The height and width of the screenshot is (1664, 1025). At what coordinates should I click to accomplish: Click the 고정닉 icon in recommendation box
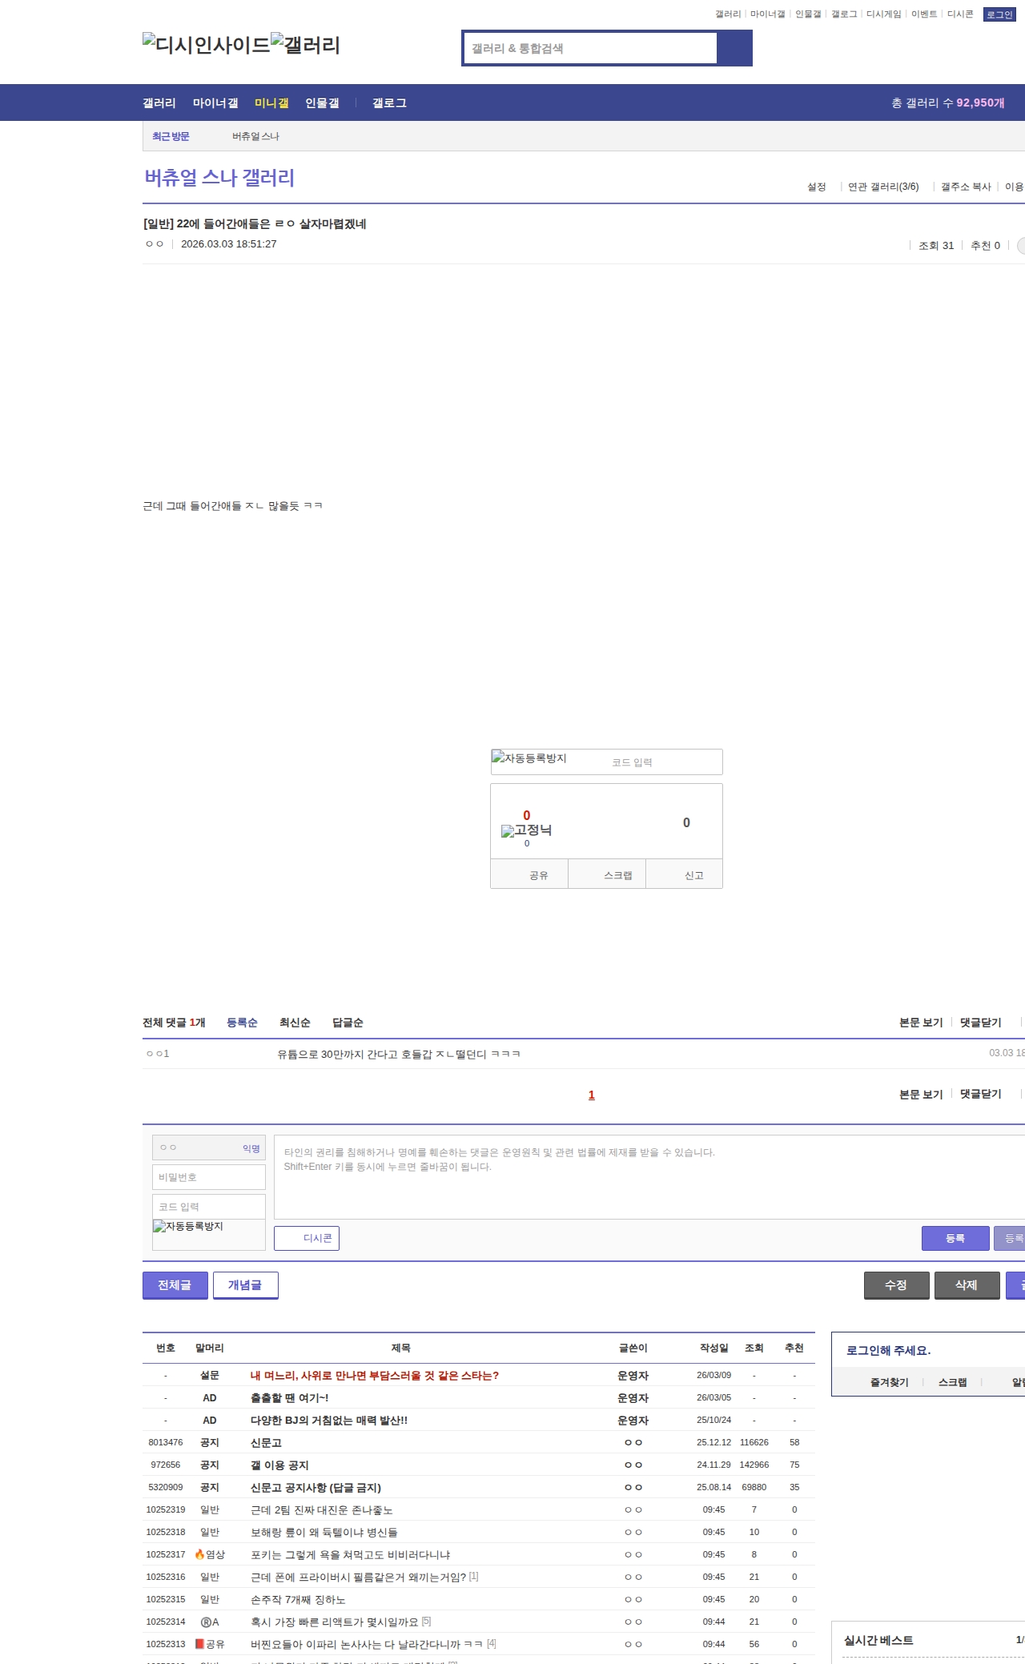526,830
